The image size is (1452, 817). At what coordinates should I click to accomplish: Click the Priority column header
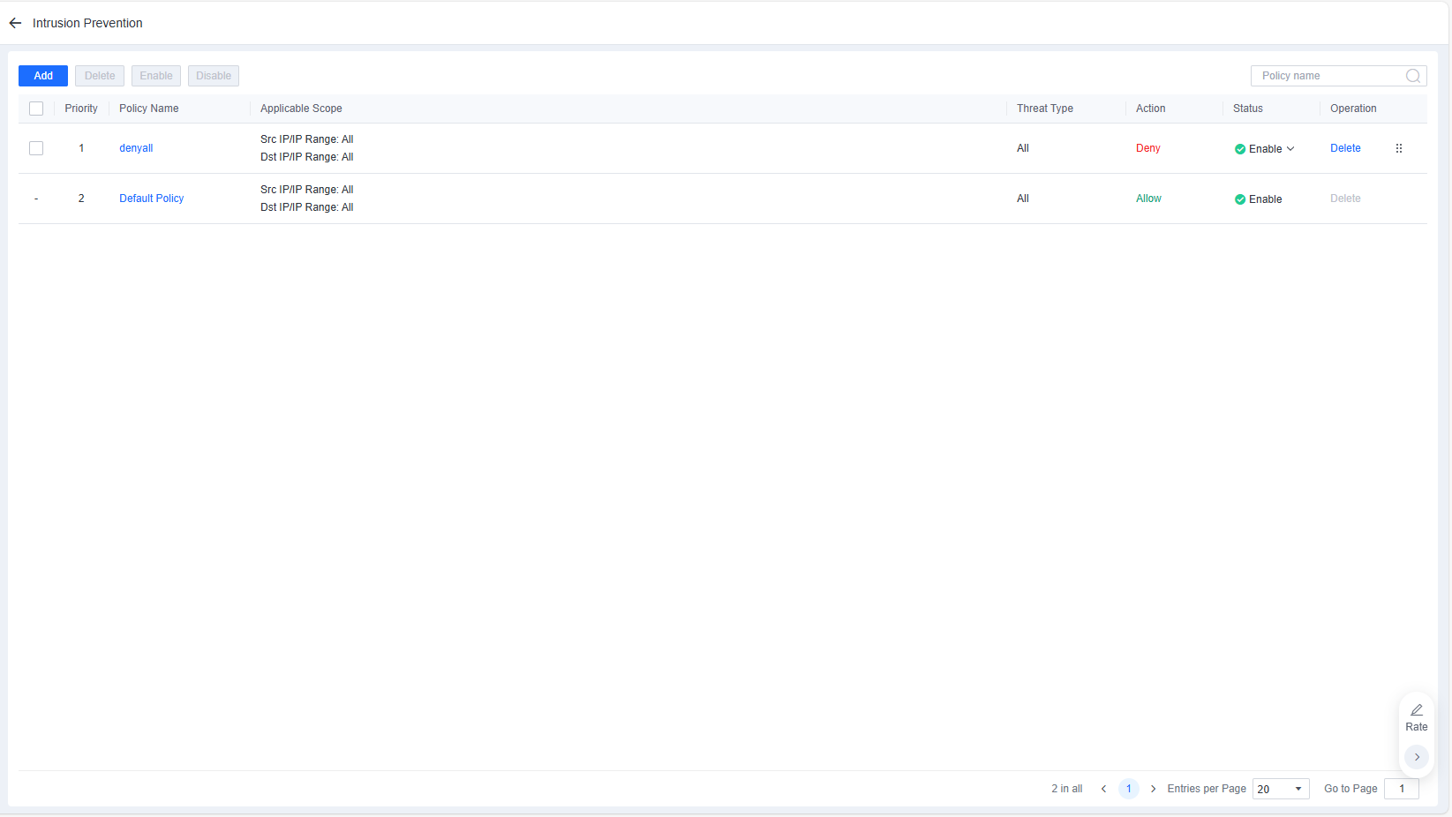coord(81,109)
